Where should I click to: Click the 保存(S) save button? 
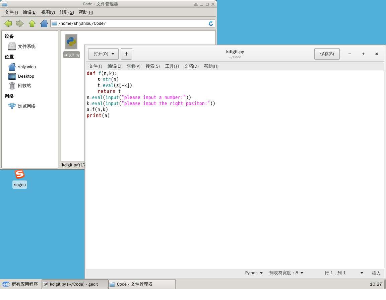[327, 54]
